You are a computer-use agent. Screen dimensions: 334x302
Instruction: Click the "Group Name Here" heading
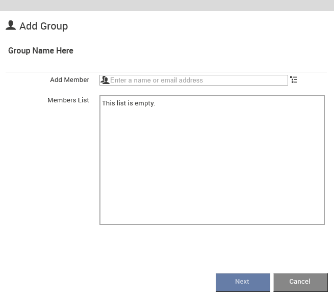click(x=41, y=50)
